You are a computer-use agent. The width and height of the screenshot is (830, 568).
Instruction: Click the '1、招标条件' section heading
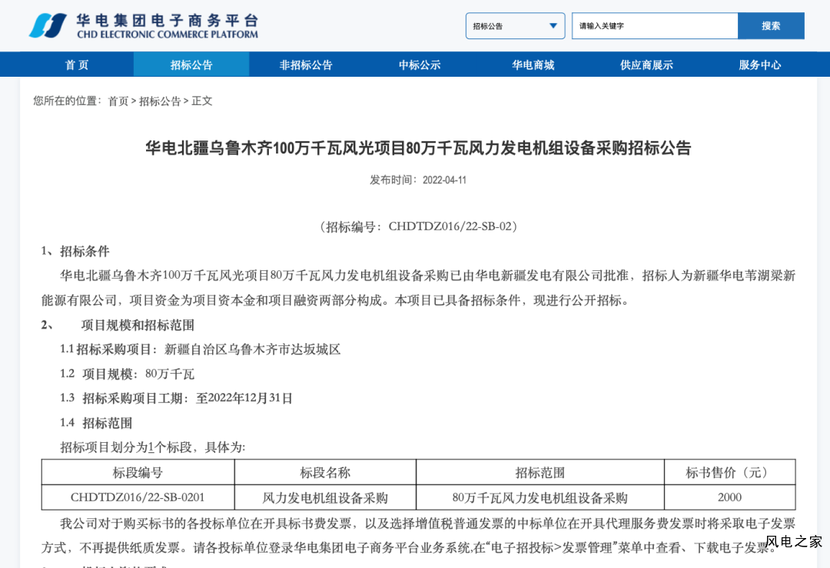click(75, 251)
